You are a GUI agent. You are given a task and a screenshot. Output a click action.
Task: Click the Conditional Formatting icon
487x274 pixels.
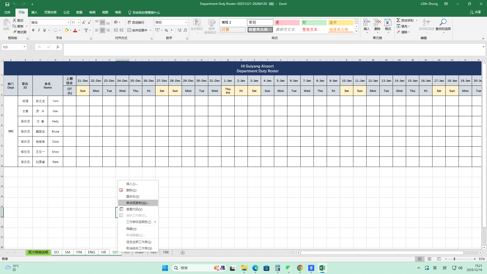(197, 23)
